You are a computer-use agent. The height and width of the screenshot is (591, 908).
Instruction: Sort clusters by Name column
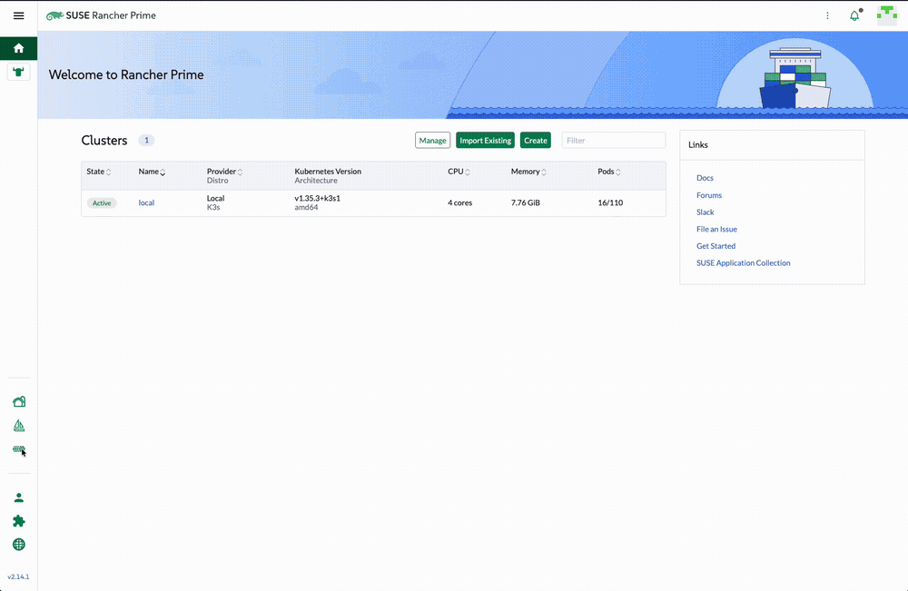[152, 172]
